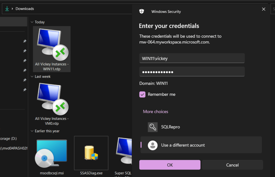
Task: Click the username field with WIN11\vickey
Action: pos(192,58)
